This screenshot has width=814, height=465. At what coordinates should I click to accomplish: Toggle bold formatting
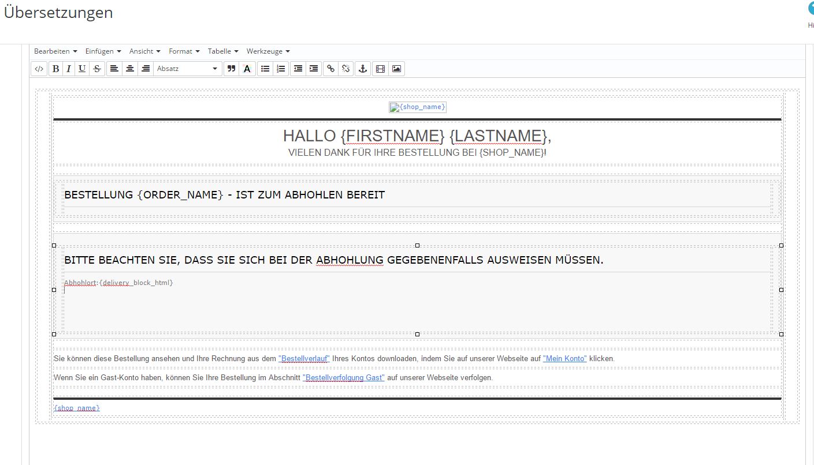tap(55, 69)
